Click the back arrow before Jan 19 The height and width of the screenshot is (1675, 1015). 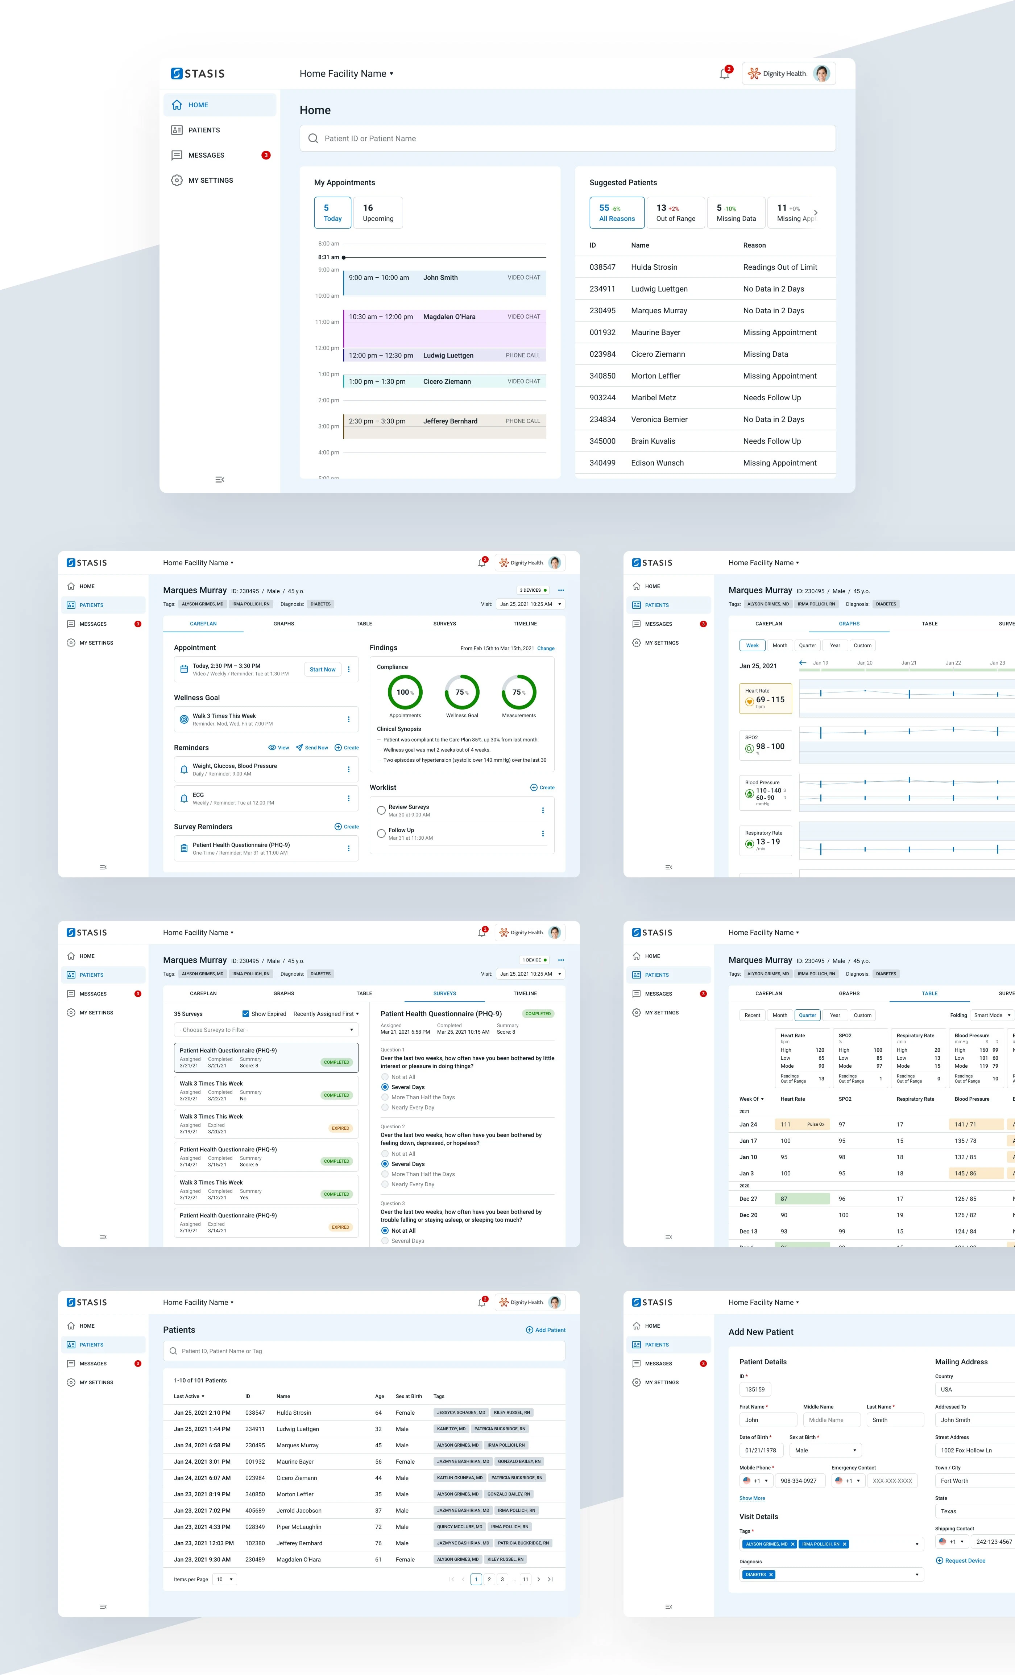tap(803, 662)
